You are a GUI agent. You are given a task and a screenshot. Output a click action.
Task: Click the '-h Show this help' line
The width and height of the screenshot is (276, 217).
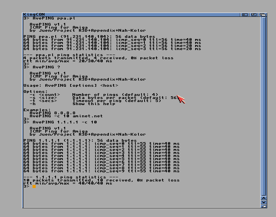tap(72, 104)
